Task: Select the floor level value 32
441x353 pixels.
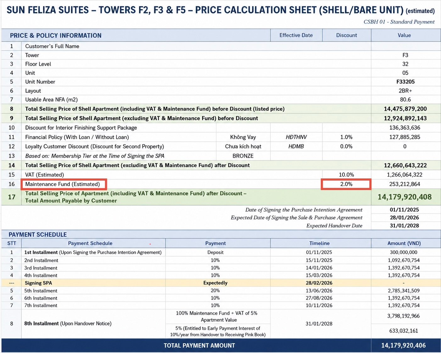Action: (405, 64)
